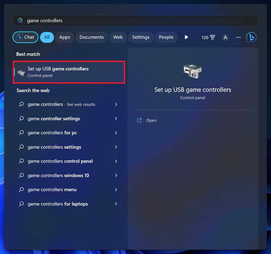This screenshot has width=271, height=254.
Task: Click the Open action in the right pane
Action: click(151, 120)
